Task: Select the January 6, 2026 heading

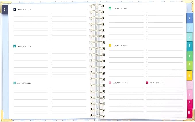Action: click(x=24, y=47)
